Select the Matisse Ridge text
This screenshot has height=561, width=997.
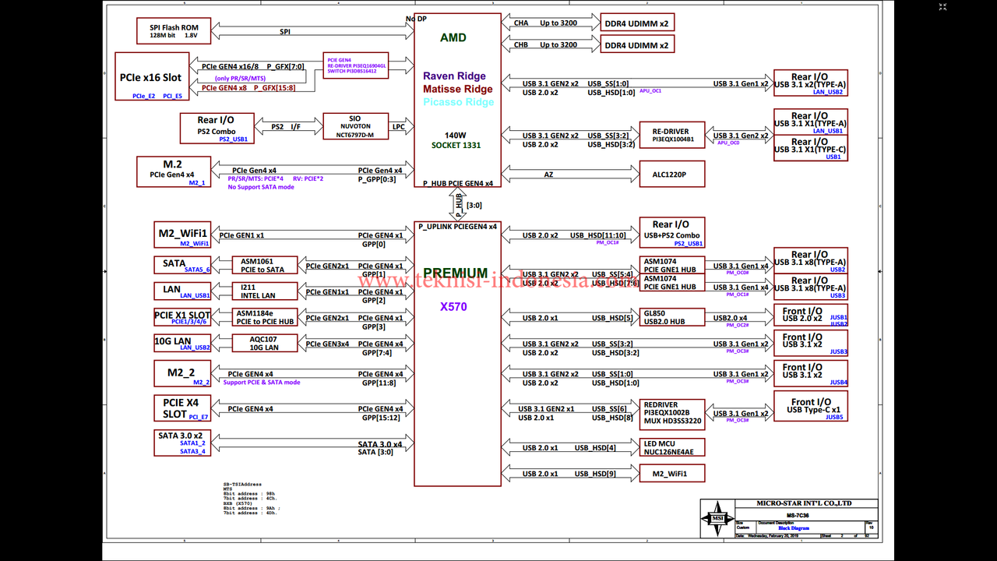coord(458,89)
